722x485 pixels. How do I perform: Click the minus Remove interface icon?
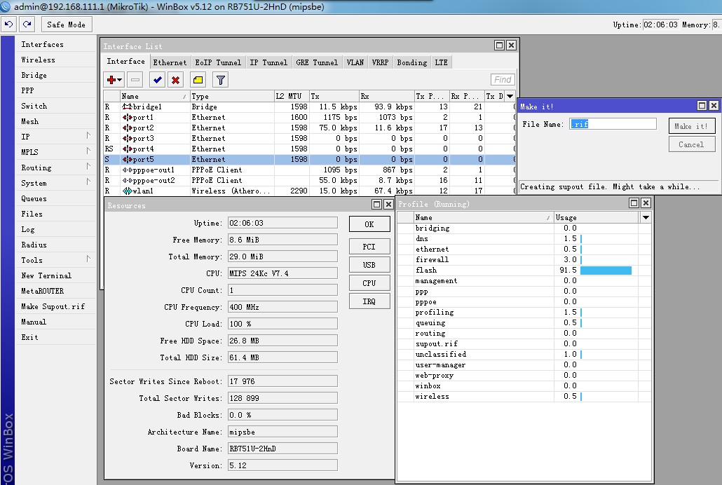click(x=135, y=80)
